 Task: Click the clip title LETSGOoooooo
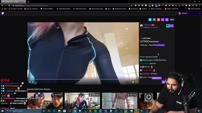tap(149, 41)
